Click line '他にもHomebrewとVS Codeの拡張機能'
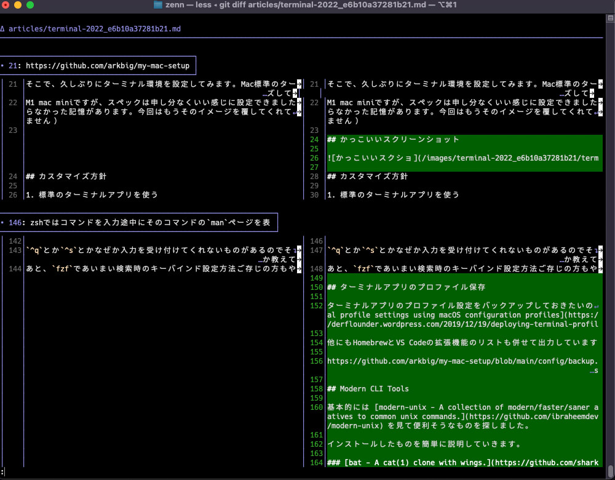This screenshot has width=615, height=480. coord(463,342)
